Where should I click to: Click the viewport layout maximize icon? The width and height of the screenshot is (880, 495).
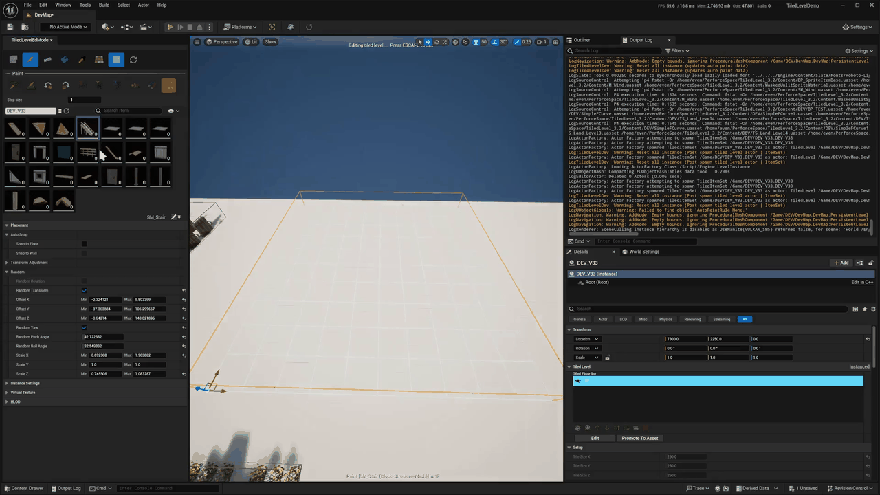coord(555,42)
